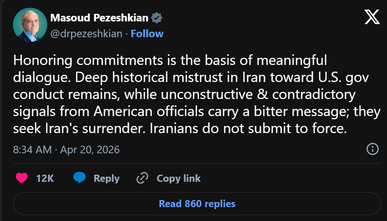The width and height of the screenshot is (387, 221).
Task: Click the Apr 20, 2026 date
Action: pyautogui.click(x=90, y=150)
